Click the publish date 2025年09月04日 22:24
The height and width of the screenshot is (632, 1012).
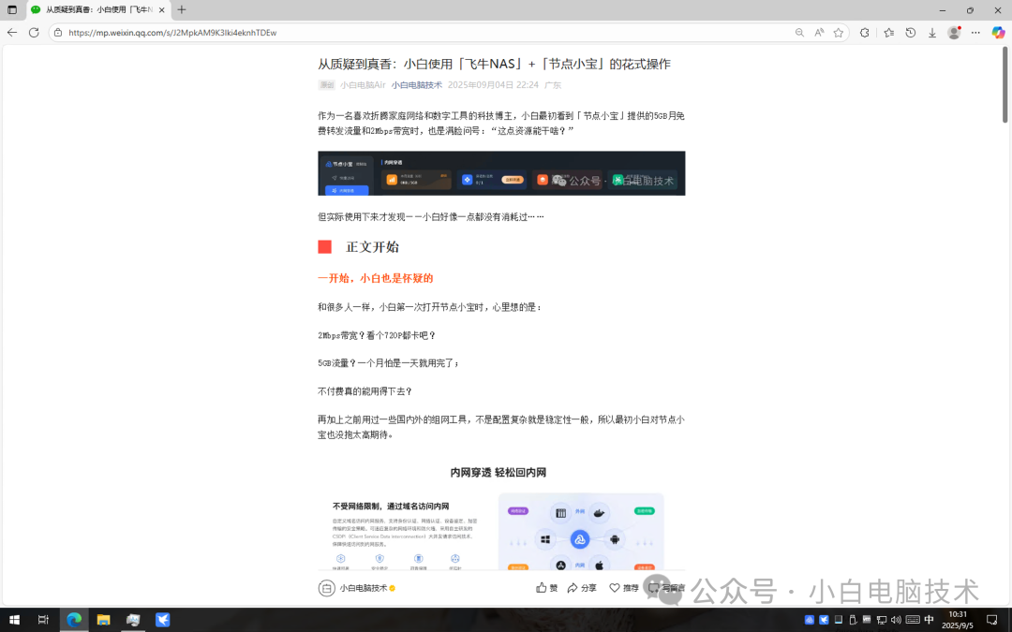[x=493, y=85]
